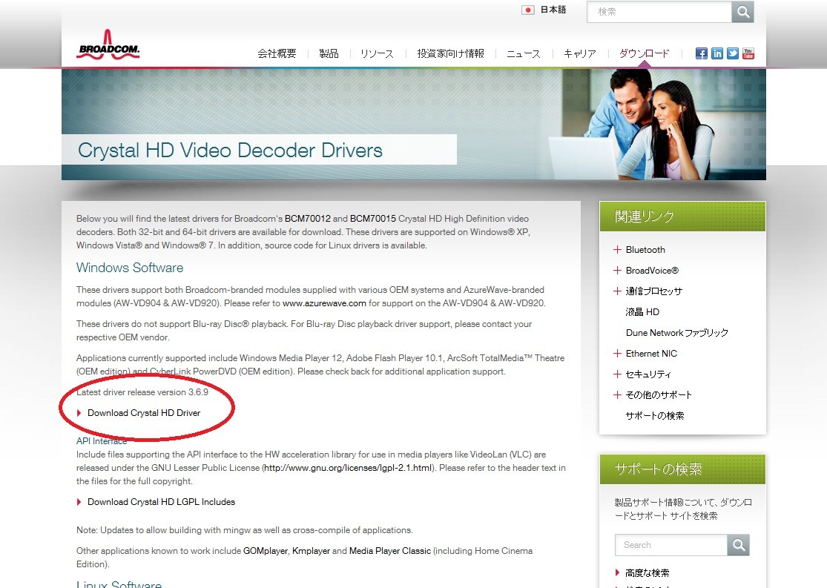Open Broadcom's Facebook page icon
827x588 pixels.
(x=702, y=53)
